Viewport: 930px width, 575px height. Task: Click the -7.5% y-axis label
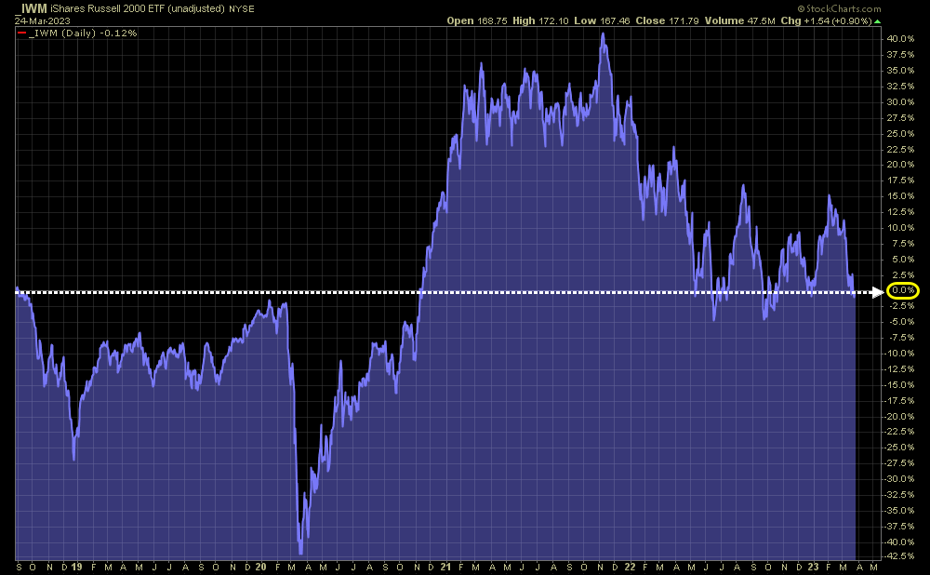tap(901, 337)
